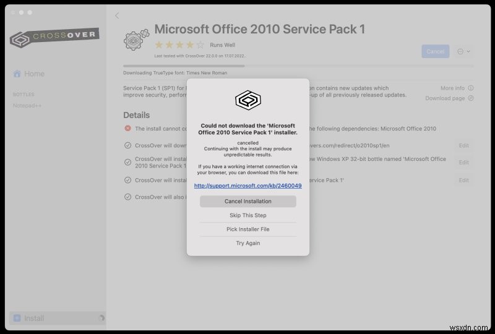Click the More info circle icon
495x334 pixels.
(x=471, y=88)
